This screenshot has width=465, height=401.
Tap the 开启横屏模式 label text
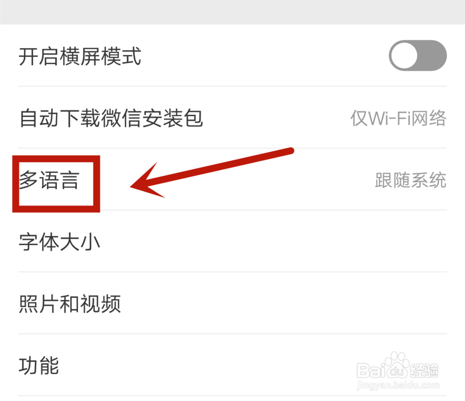80,56
